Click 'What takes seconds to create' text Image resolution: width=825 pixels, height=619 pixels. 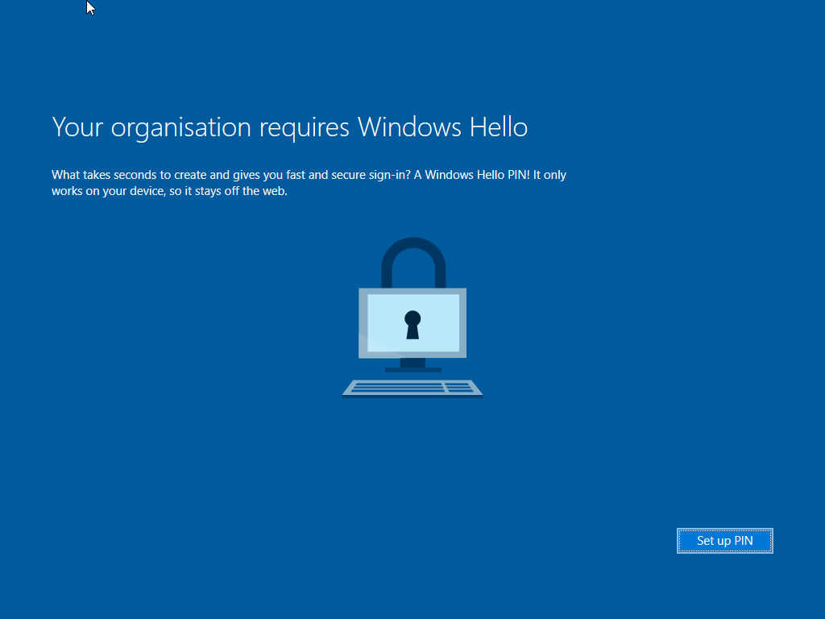129,175
